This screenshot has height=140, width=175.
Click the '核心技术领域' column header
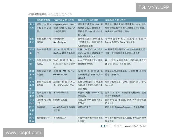[x=43, y=20]
